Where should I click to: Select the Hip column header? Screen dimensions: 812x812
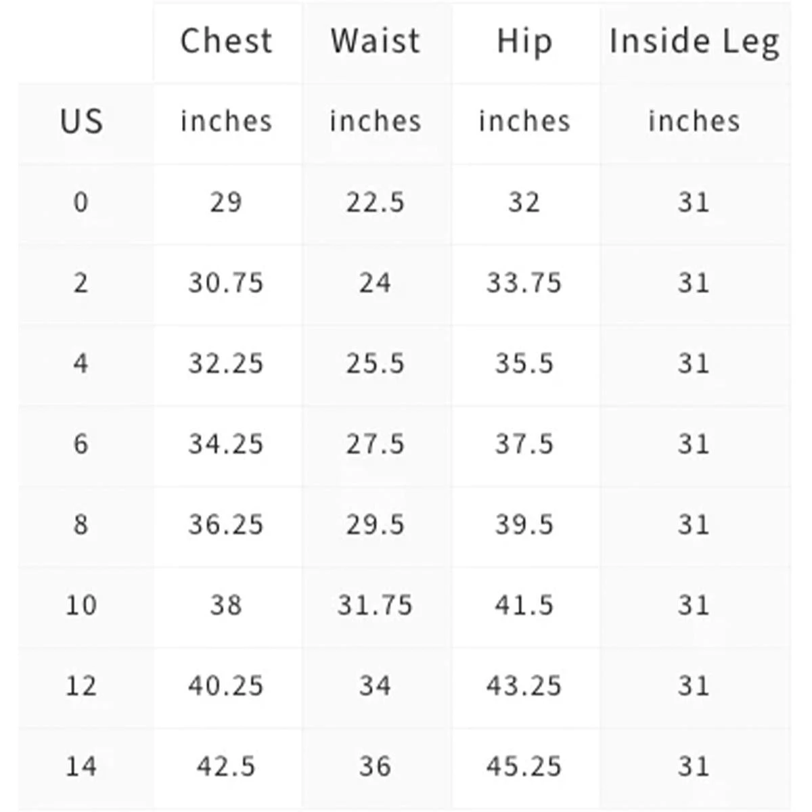click(524, 41)
